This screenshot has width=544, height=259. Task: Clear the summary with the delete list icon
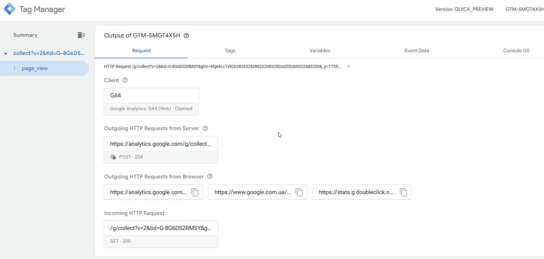(81, 35)
